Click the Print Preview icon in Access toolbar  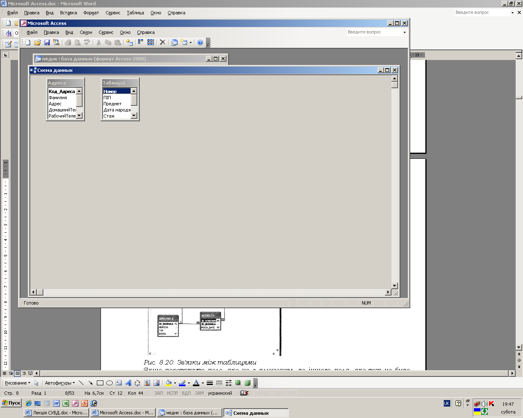point(78,42)
